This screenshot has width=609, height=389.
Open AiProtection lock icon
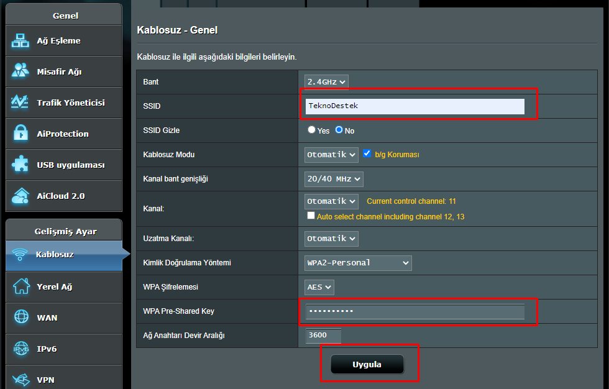(21, 134)
